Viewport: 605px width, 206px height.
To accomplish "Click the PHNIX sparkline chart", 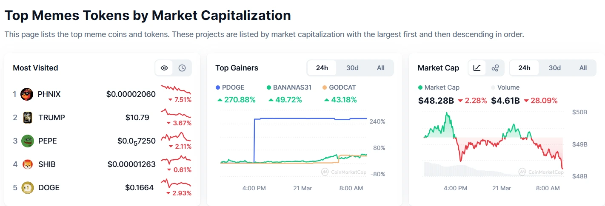I will click(176, 90).
